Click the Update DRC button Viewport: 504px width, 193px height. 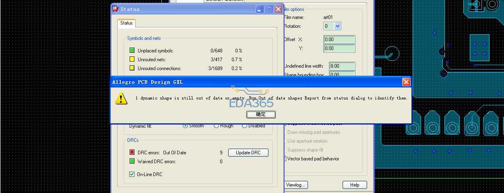pos(248,153)
